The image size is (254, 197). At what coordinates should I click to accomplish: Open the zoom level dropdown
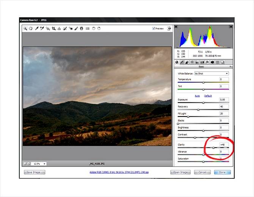click(38, 164)
